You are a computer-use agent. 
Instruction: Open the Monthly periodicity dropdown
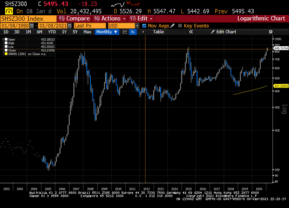click(x=107, y=32)
